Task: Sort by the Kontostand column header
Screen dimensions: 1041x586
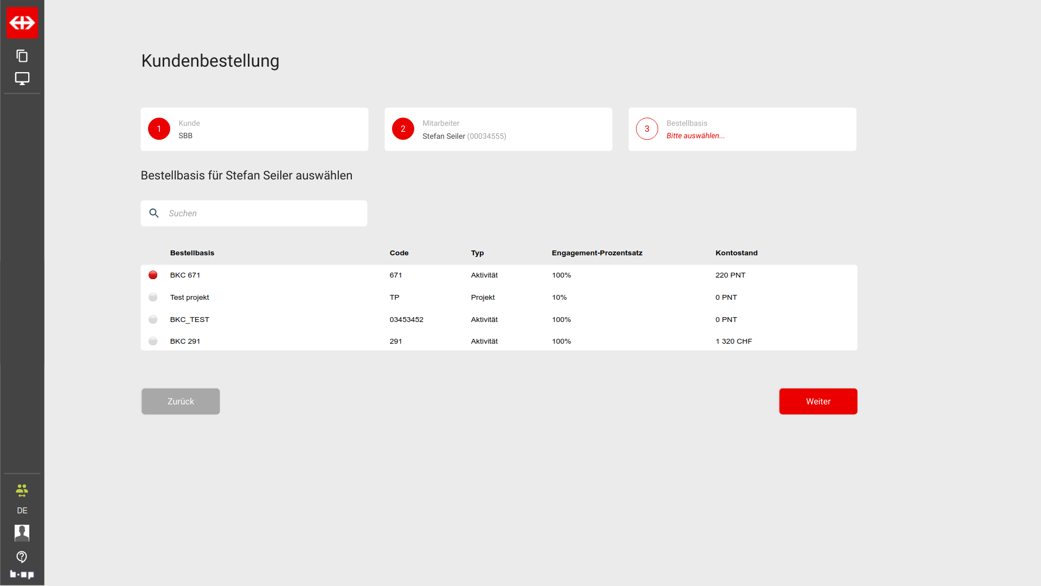Action: tap(736, 253)
